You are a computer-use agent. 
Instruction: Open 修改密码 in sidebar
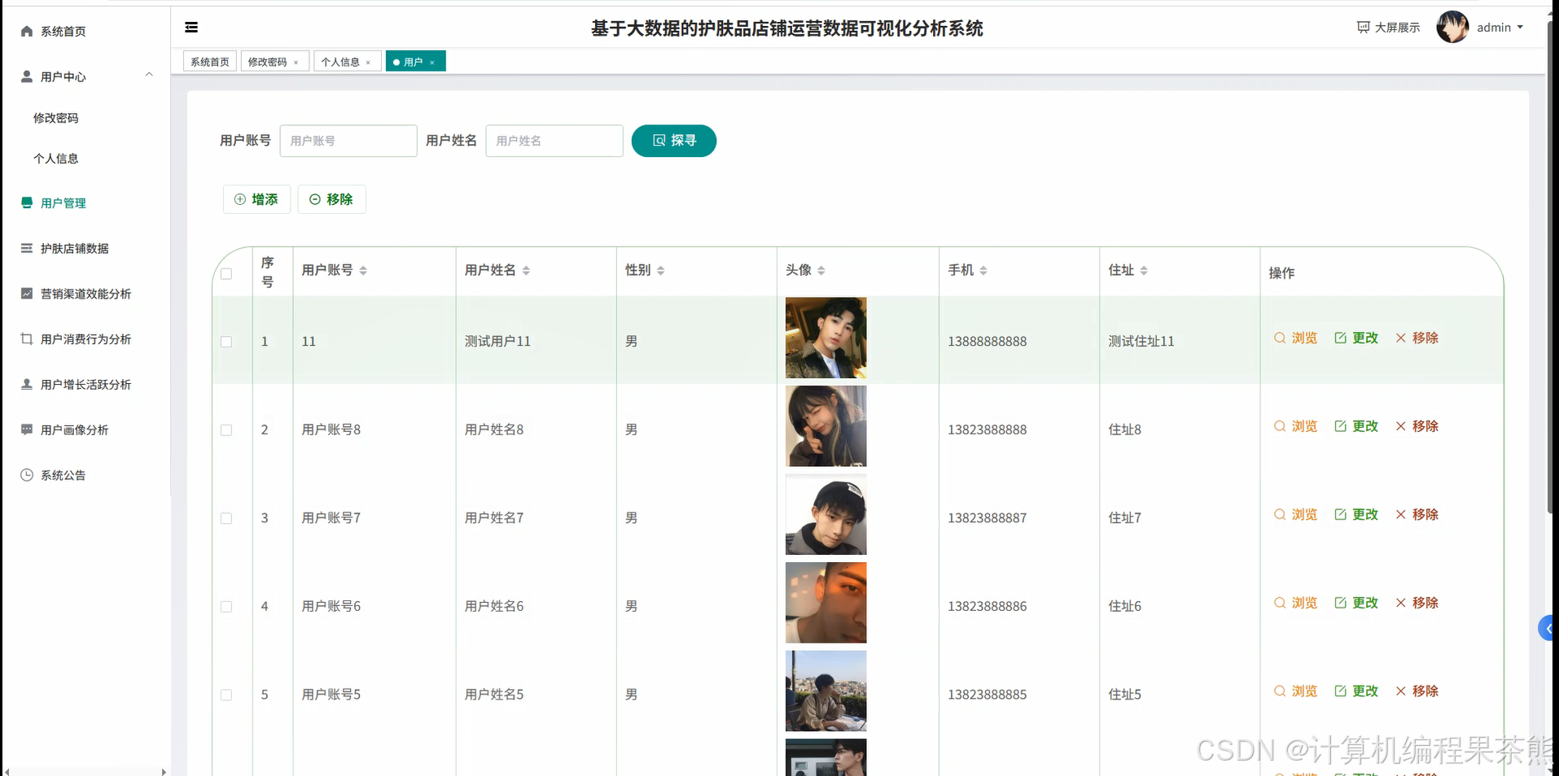pyautogui.click(x=55, y=118)
